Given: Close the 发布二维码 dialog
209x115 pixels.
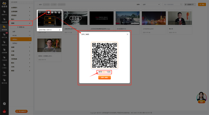Looking at the screenshot, I should (127, 34).
